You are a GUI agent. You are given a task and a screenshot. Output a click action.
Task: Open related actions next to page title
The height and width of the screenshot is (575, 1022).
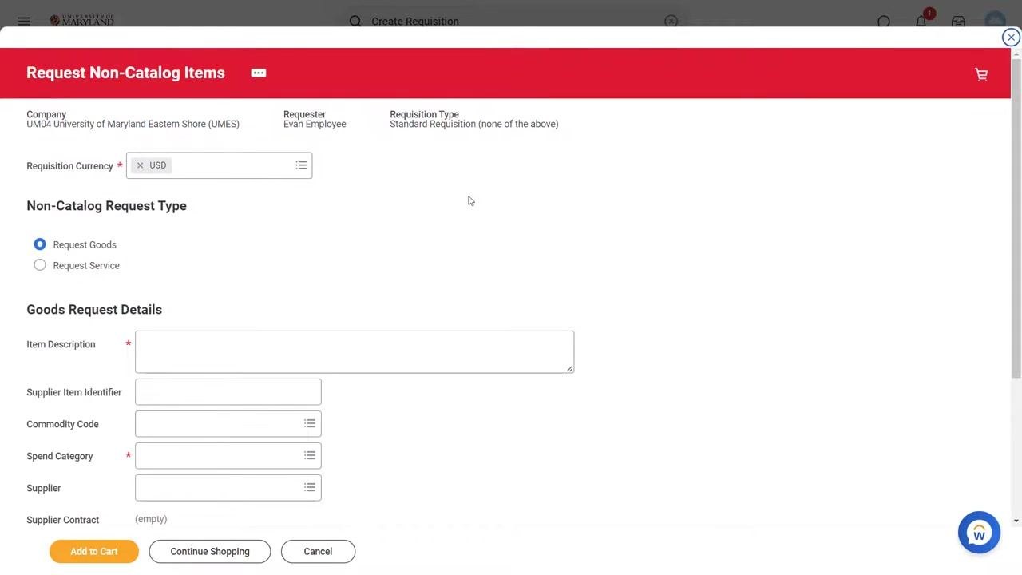pyautogui.click(x=259, y=73)
